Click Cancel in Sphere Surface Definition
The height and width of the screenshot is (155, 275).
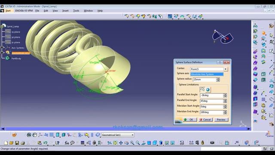[x=205, y=120]
